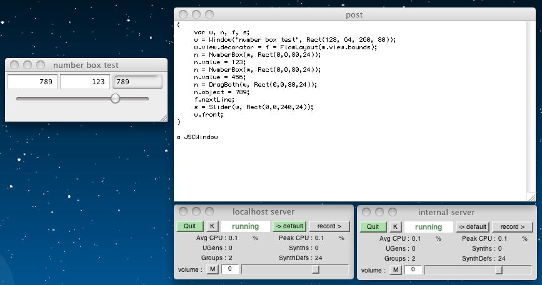The width and height of the screenshot is (542, 285).
Task: Quit the internal server
Action: [x=373, y=227]
